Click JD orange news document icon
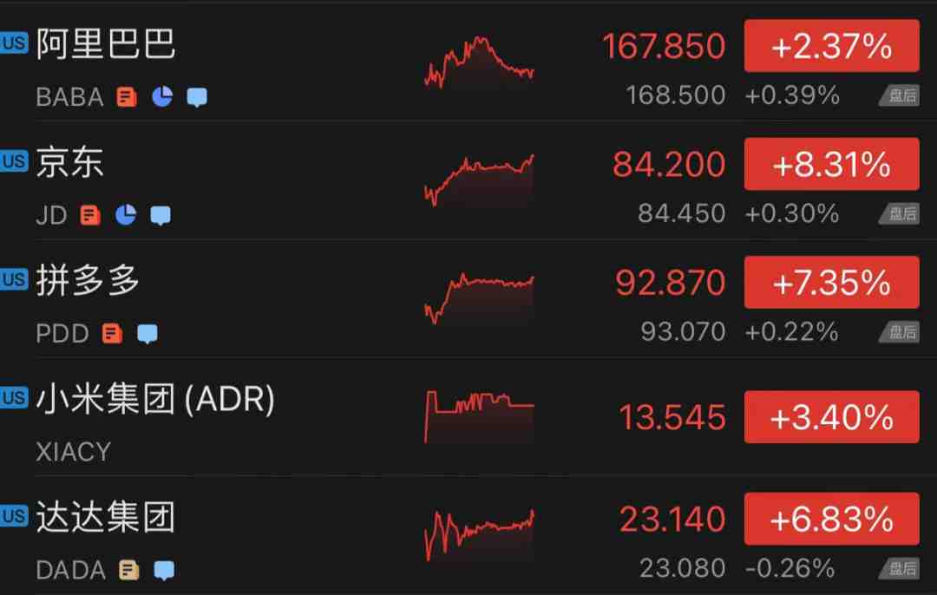 click(90, 215)
